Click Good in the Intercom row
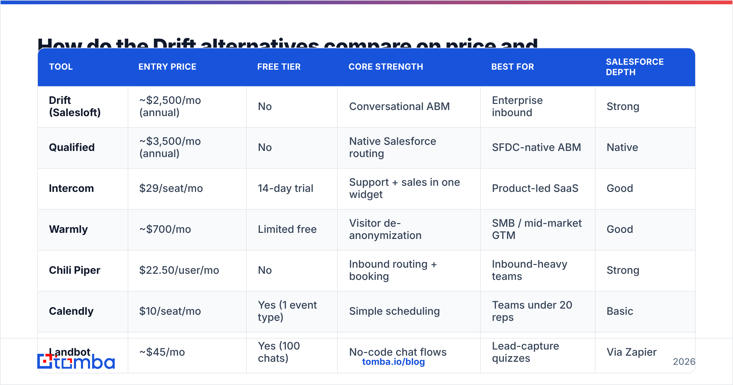Viewport: 733px width, 385px height. pyautogui.click(x=620, y=188)
